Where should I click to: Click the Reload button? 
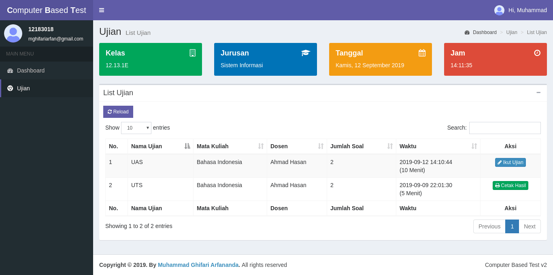coord(118,112)
